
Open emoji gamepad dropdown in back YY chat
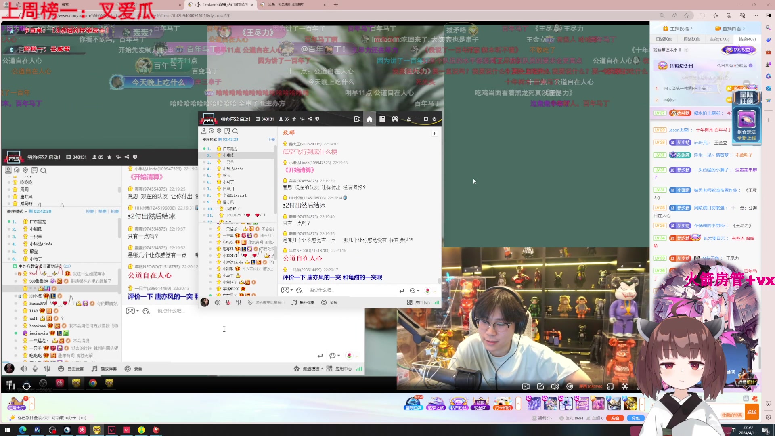[132, 311]
